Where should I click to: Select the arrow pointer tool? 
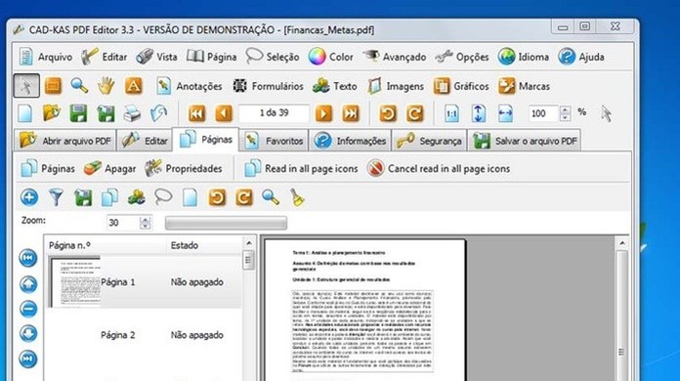coord(26,86)
